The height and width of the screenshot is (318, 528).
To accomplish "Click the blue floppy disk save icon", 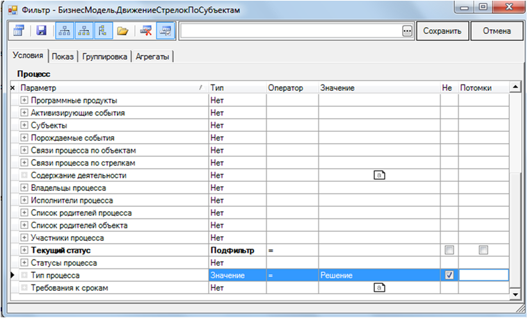I will [x=41, y=31].
